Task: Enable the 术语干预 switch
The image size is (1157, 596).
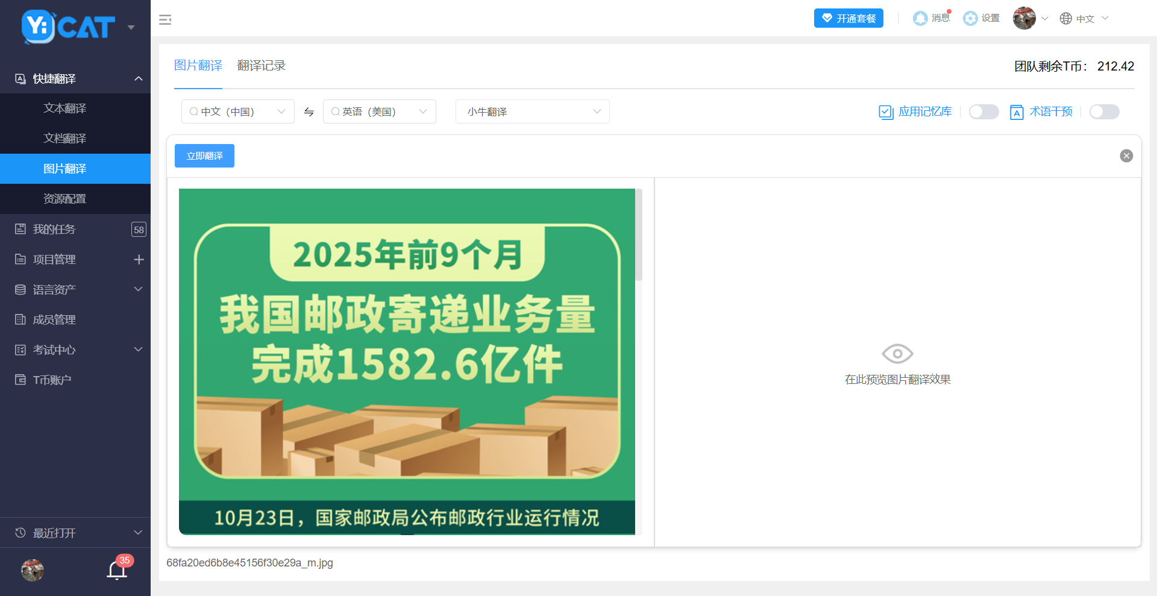Action: point(1104,112)
